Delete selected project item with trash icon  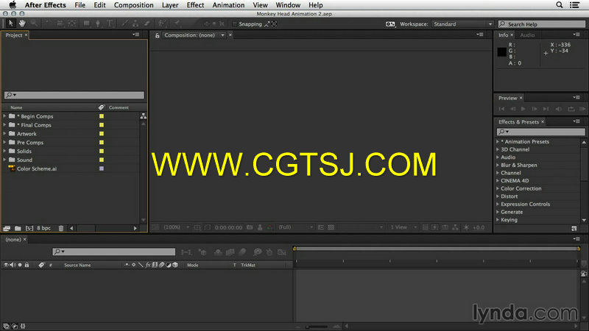pos(61,228)
